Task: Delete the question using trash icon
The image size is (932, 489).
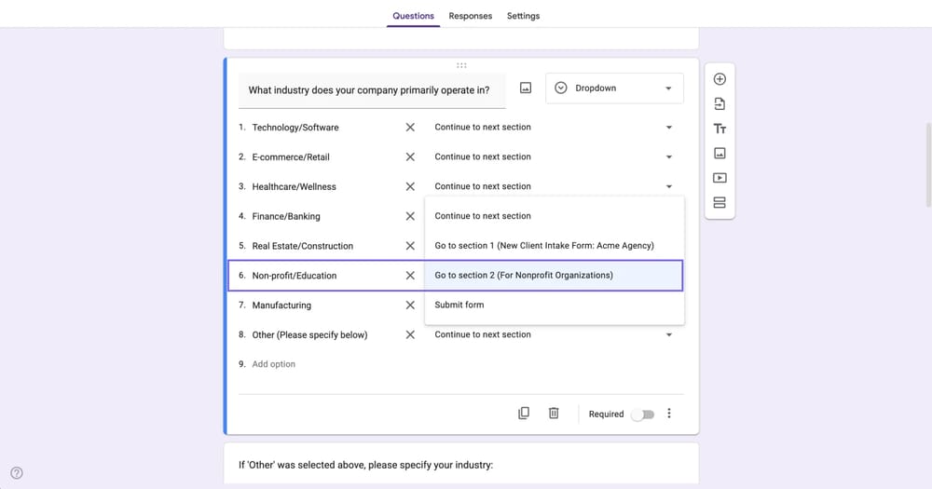Action: point(554,414)
